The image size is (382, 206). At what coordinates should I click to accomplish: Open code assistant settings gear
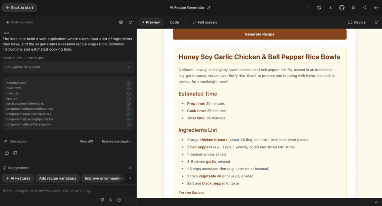click(x=121, y=22)
